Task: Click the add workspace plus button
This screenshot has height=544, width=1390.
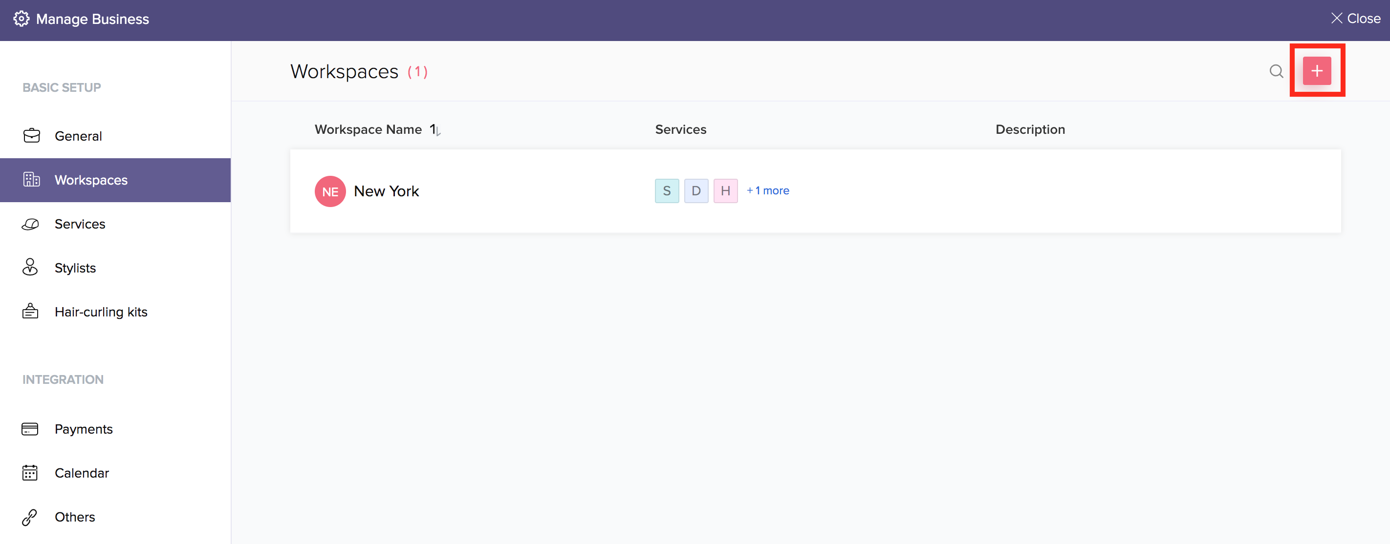Action: point(1316,71)
